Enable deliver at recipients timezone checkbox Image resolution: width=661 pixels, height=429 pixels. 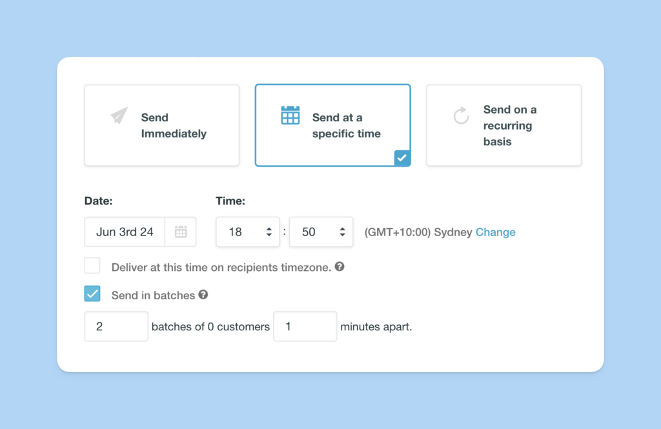tap(92, 266)
